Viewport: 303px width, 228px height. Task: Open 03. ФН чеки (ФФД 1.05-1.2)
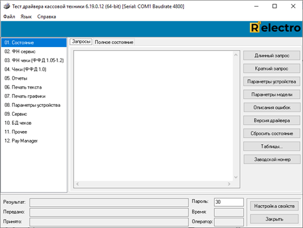coord(34,60)
